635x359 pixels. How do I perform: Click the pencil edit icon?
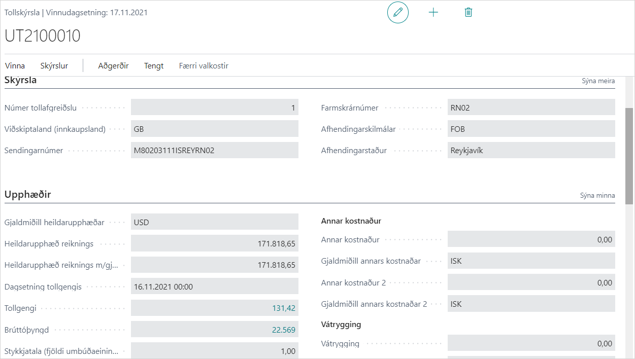coord(397,13)
